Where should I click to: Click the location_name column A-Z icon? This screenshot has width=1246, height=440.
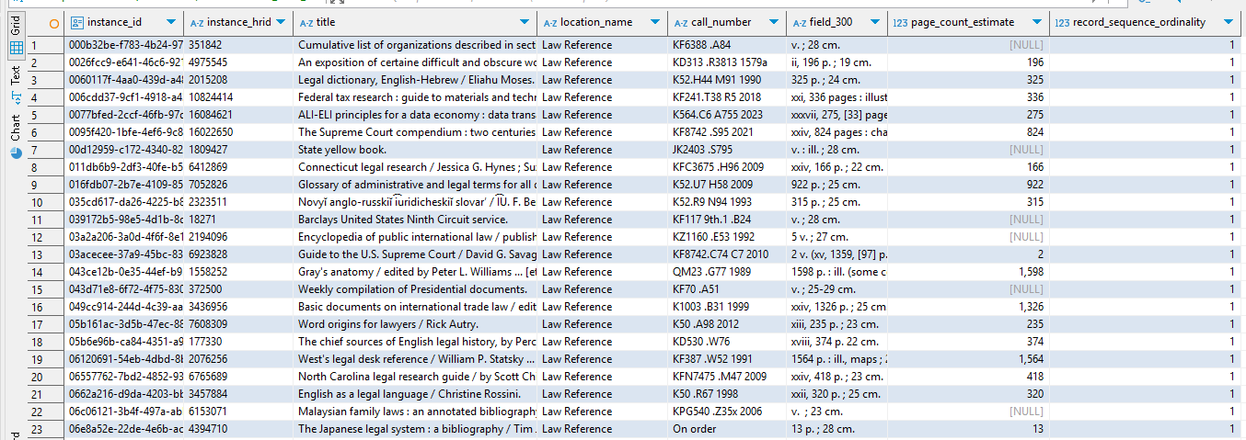(549, 22)
